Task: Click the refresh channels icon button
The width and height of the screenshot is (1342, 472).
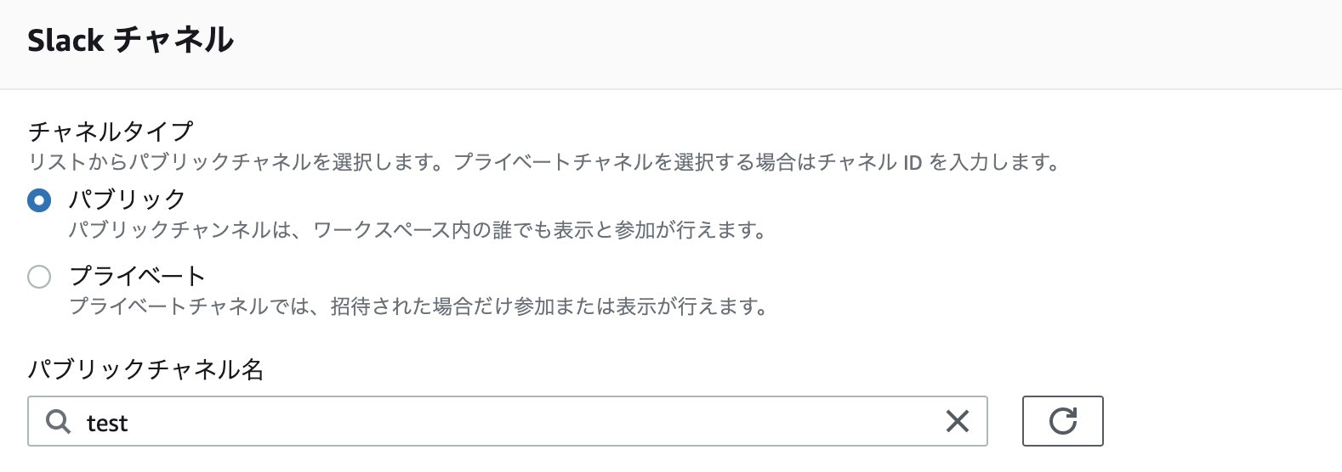Action: (1062, 421)
